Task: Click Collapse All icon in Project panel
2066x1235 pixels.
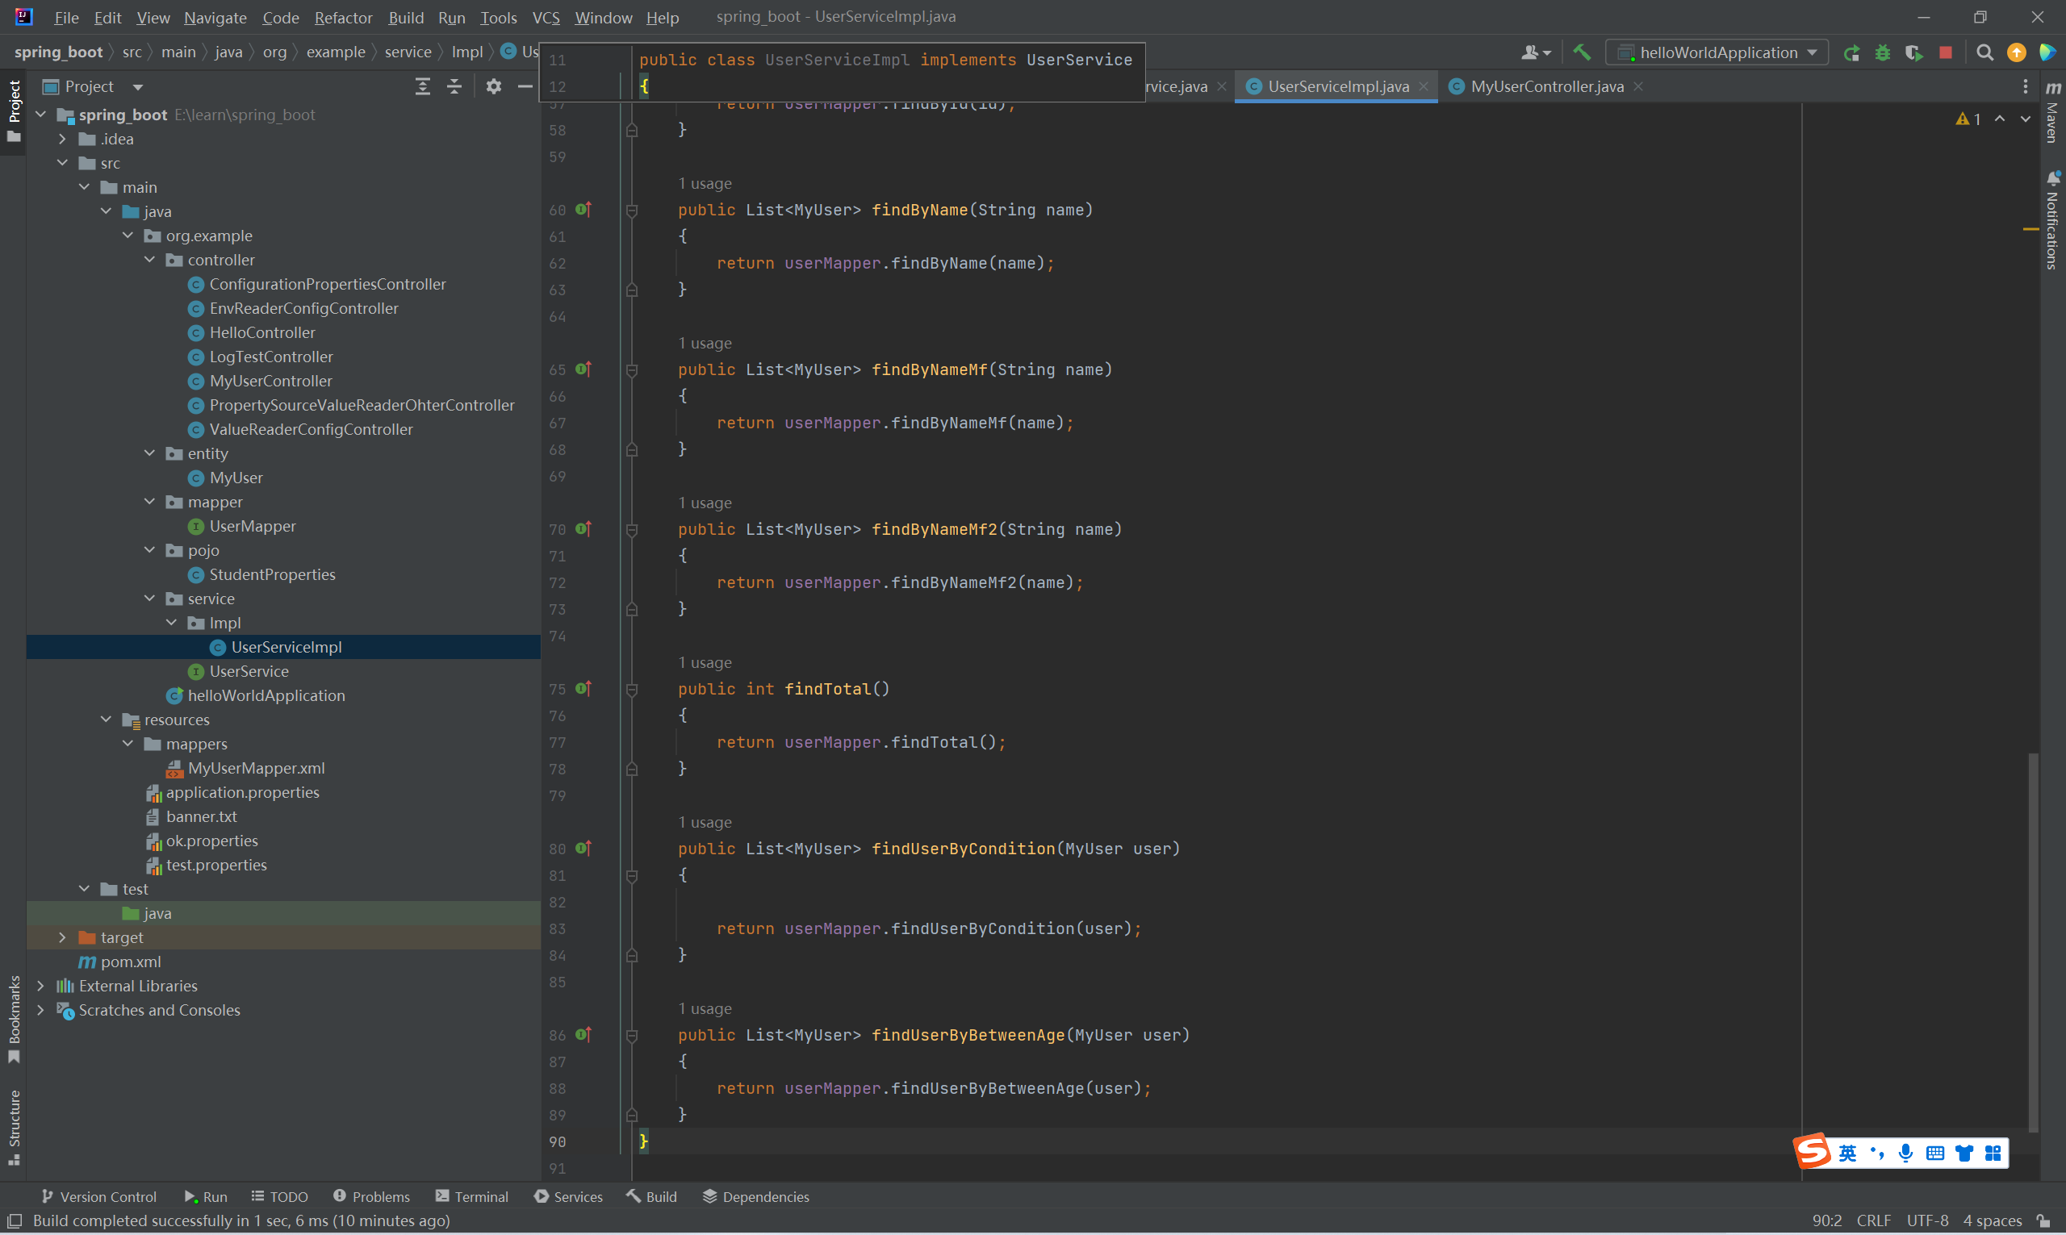Action: pos(454,86)
